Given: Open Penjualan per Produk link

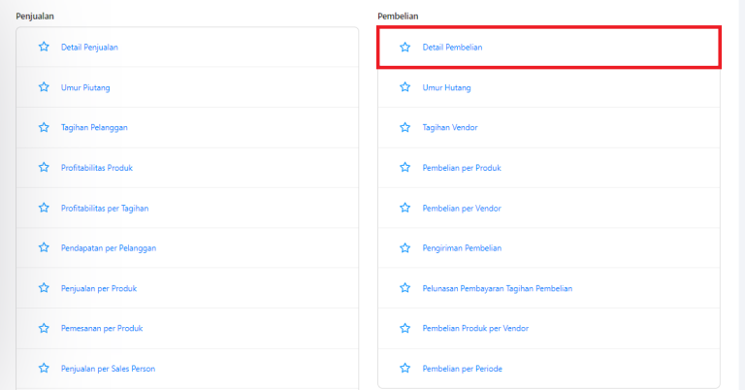Looking at the screenshot, I should click(99, 288).
